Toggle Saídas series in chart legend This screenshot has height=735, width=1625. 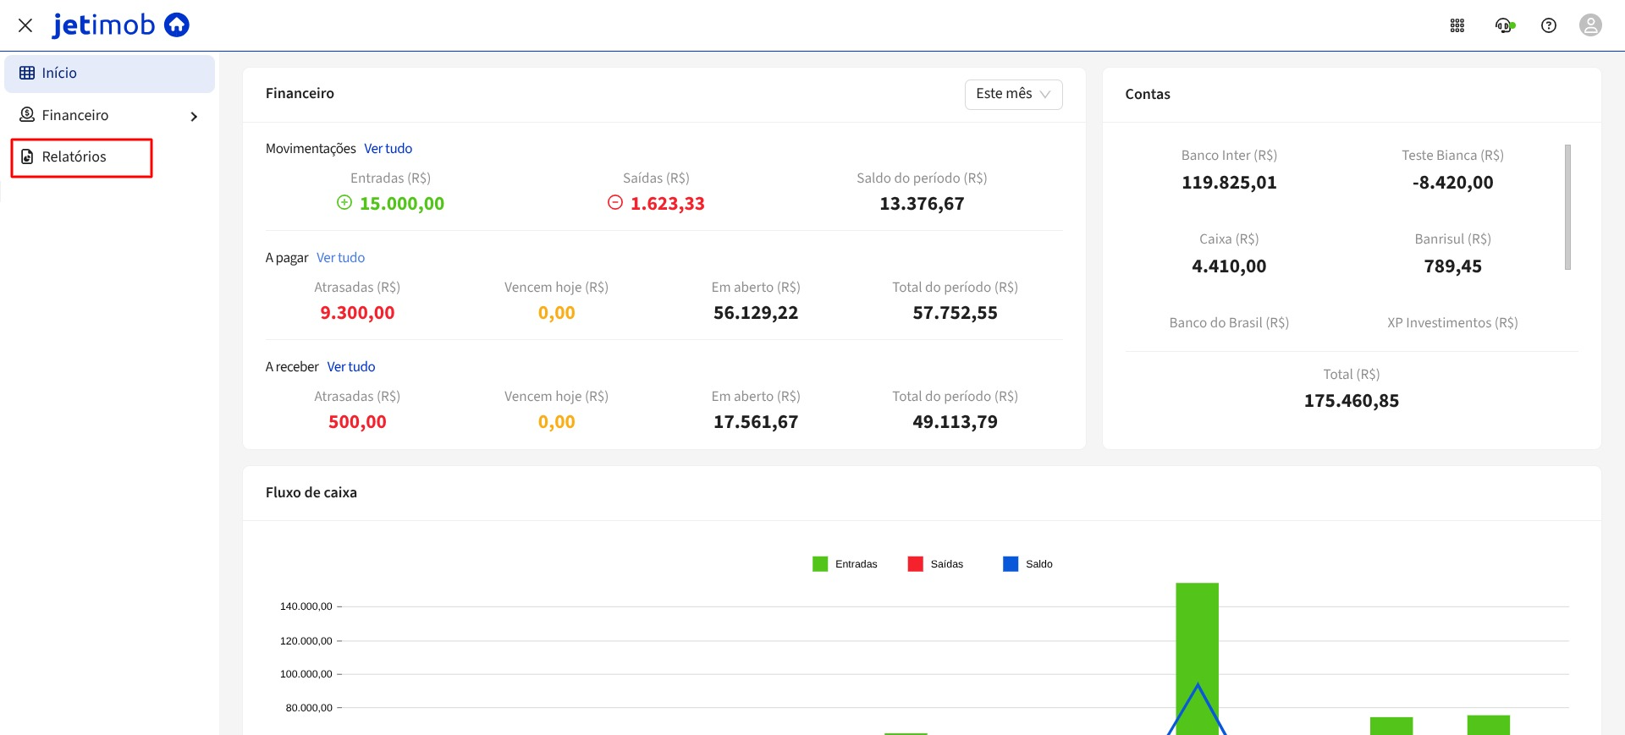[935, 564]
